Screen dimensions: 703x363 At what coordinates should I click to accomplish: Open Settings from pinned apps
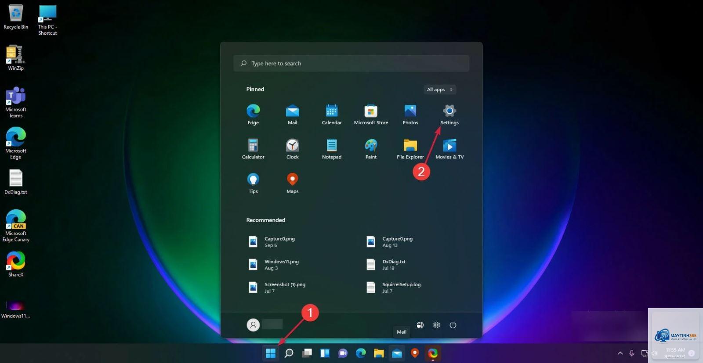pos(449,115)
